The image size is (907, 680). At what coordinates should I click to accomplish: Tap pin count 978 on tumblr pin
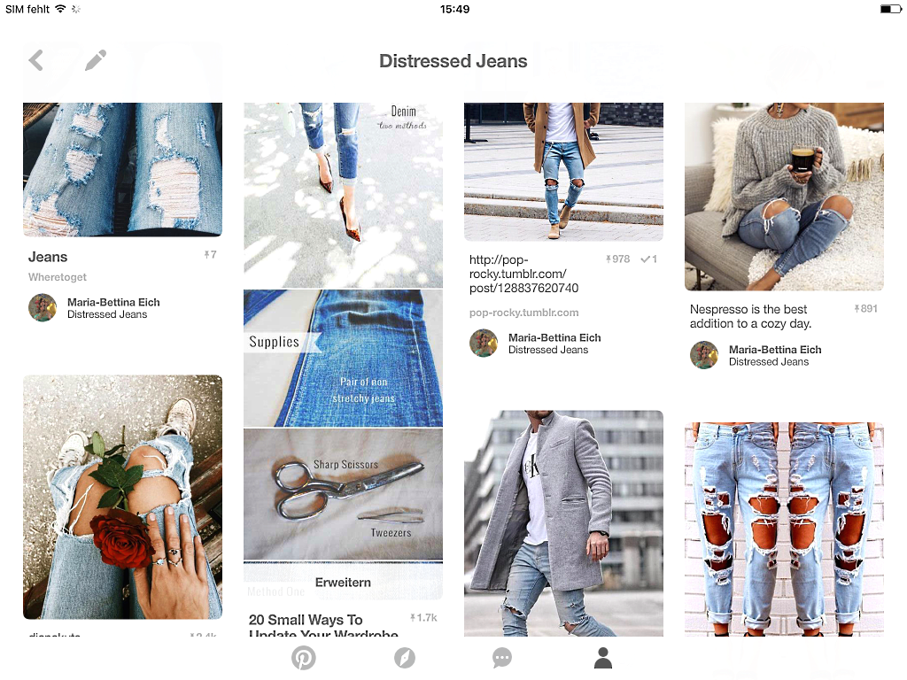click(x=617, y=259)
